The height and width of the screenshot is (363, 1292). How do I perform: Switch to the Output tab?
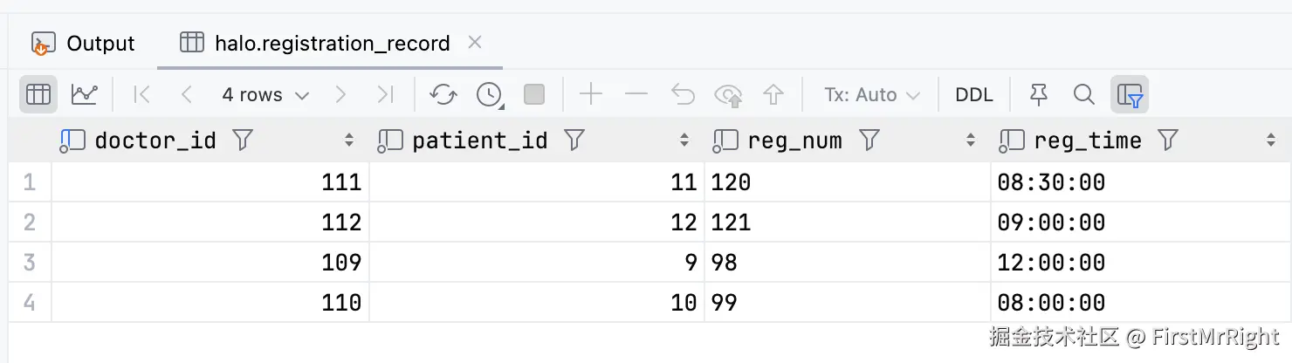pyautogui.click(x=84, y=43)
